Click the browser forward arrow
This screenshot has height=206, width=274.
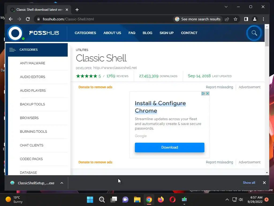tap(19, 19)
